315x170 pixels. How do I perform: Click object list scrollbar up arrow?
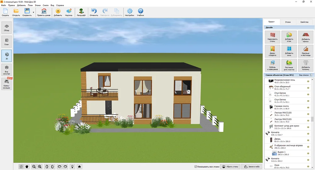click(x=312, y=80)
